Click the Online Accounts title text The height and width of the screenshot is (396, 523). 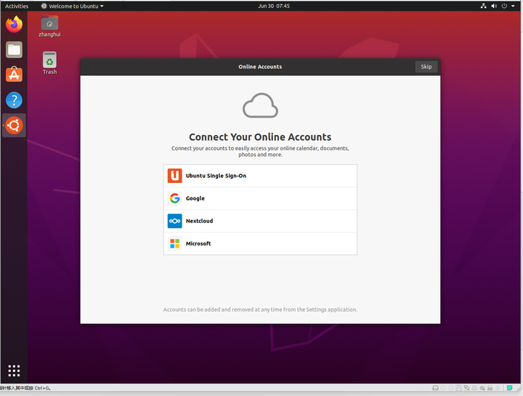pyautogui.click(x=260, y=67)
